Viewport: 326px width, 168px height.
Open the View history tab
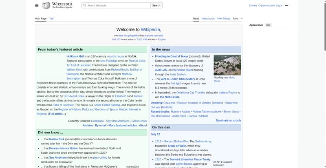coord(223,18)
